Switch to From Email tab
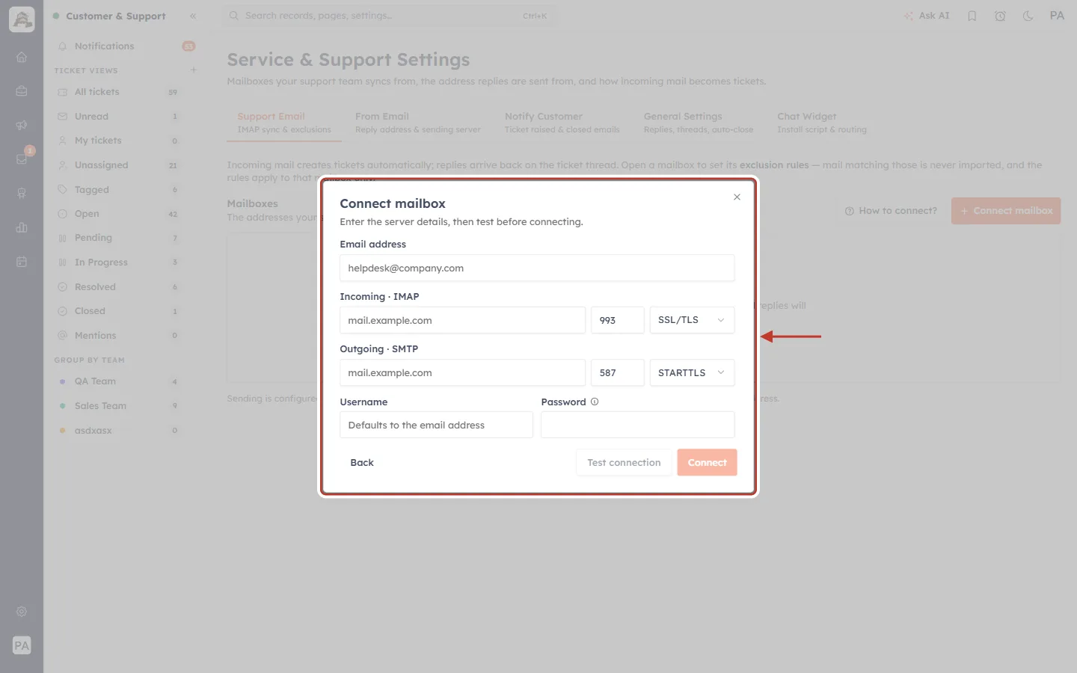 click(417, 123)
